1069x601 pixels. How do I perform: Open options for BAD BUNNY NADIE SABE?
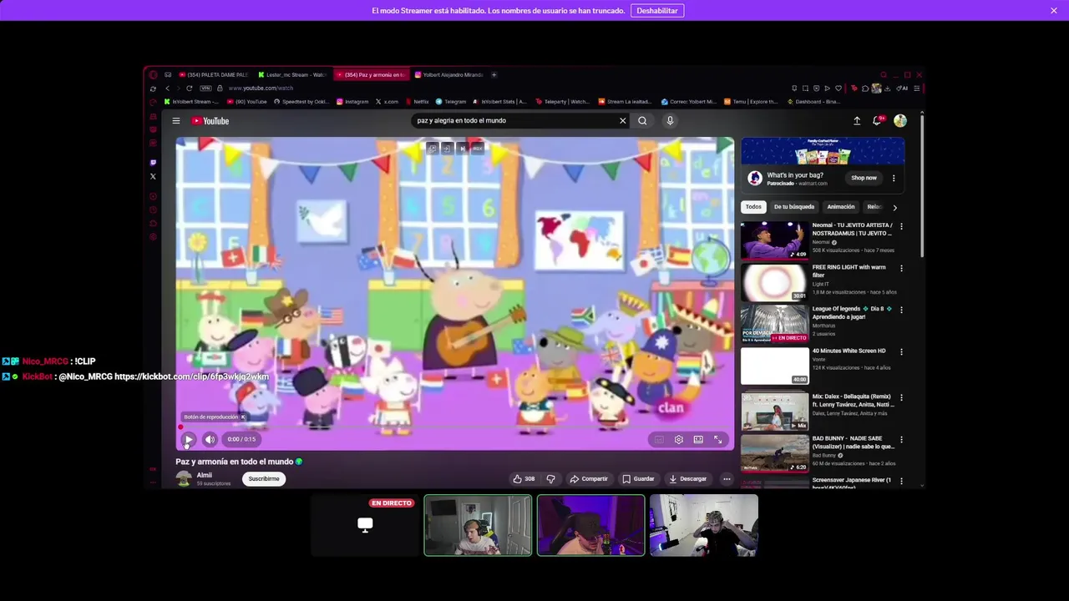[901, 439]
